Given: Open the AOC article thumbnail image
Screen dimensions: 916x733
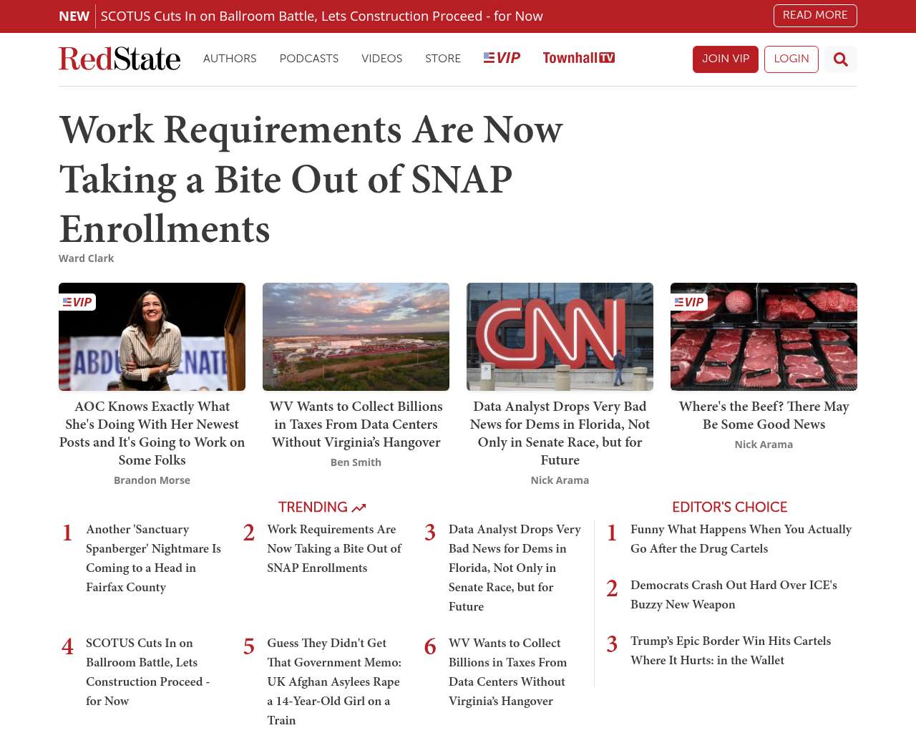Looking at the screenshot, I should click(152, 336).
